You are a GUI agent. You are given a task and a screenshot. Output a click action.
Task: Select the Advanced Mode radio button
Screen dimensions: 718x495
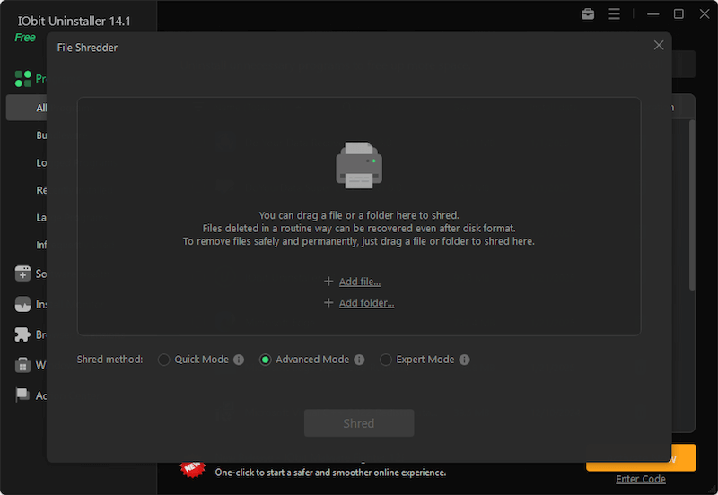pyautogui.click(x=265, y=360)
